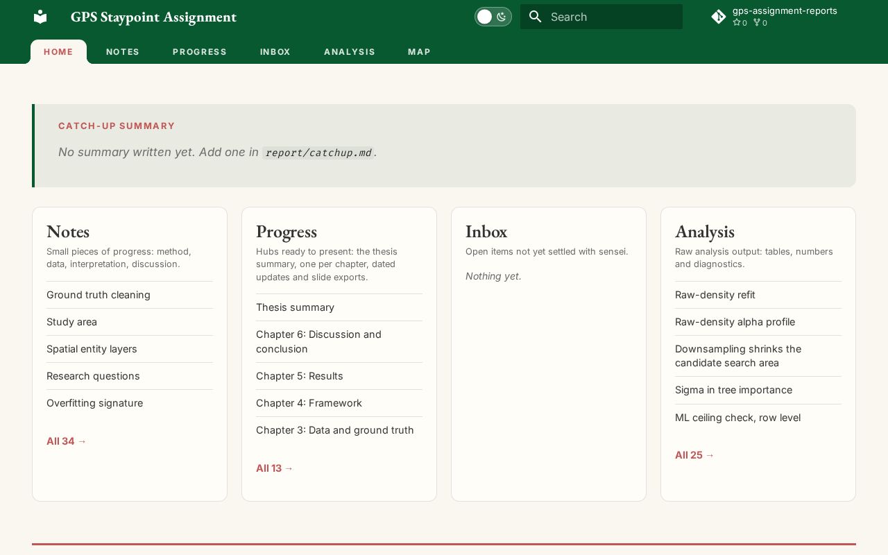
Task: Open the Home tab
Action: point(58,52)
